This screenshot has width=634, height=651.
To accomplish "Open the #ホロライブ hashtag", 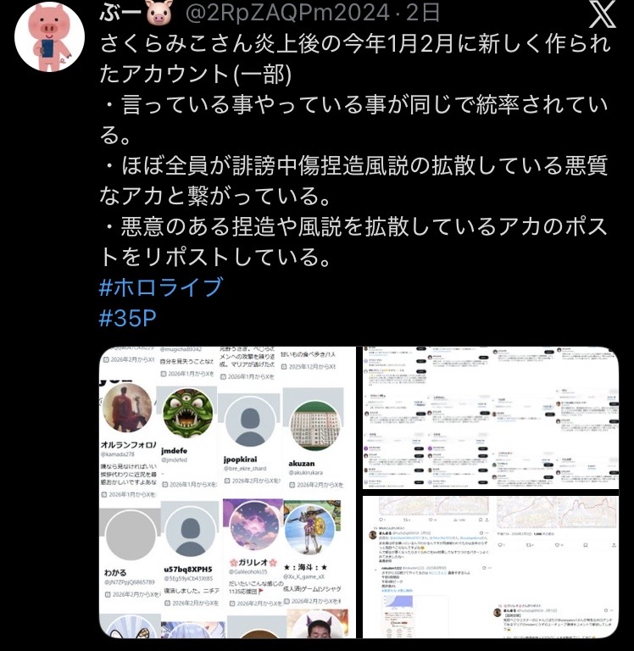I will pyautogui.click(x=161, y=287).
